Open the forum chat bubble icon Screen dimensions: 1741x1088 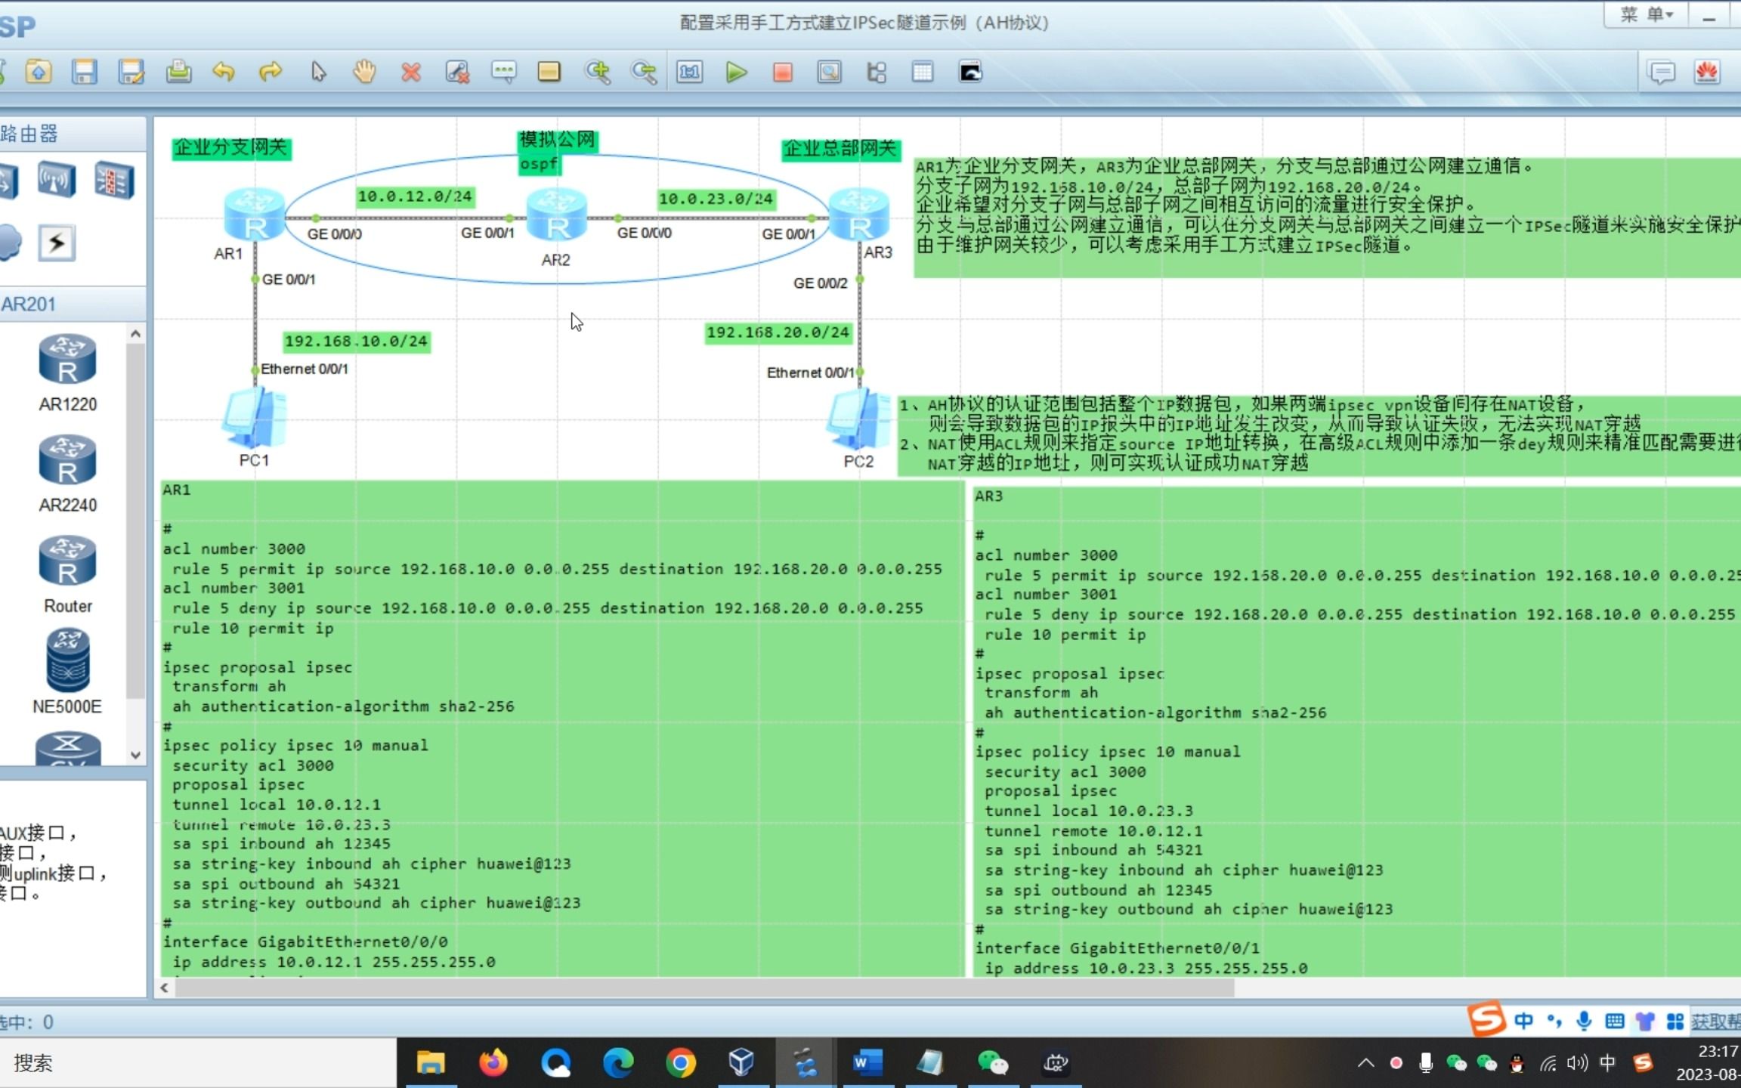(1661, 73)
